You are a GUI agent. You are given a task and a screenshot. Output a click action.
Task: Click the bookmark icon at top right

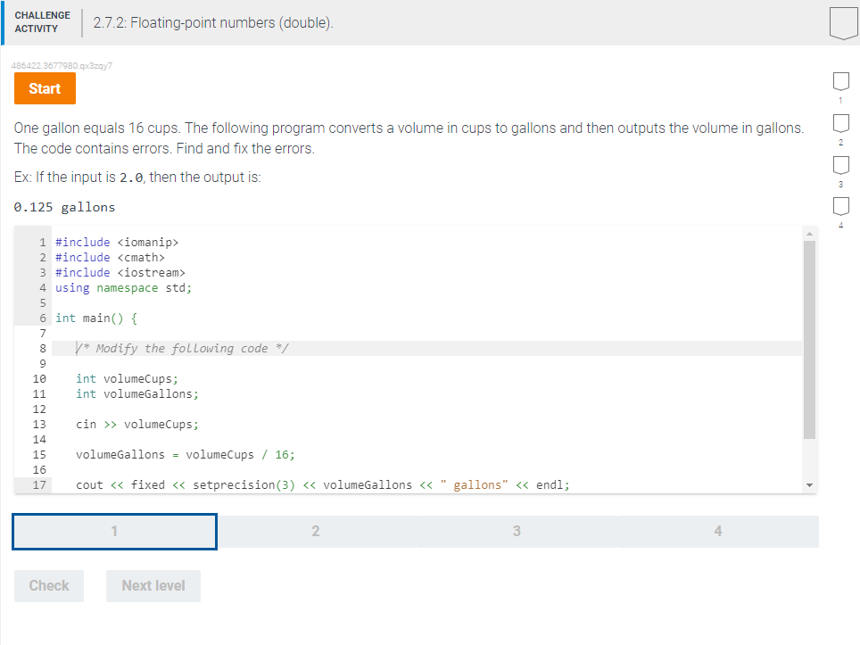click(842, 22)
